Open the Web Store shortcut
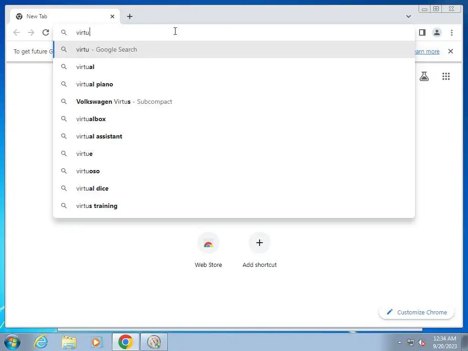The width and height of the screenshot is (468, 351). (x=208, y=250)
